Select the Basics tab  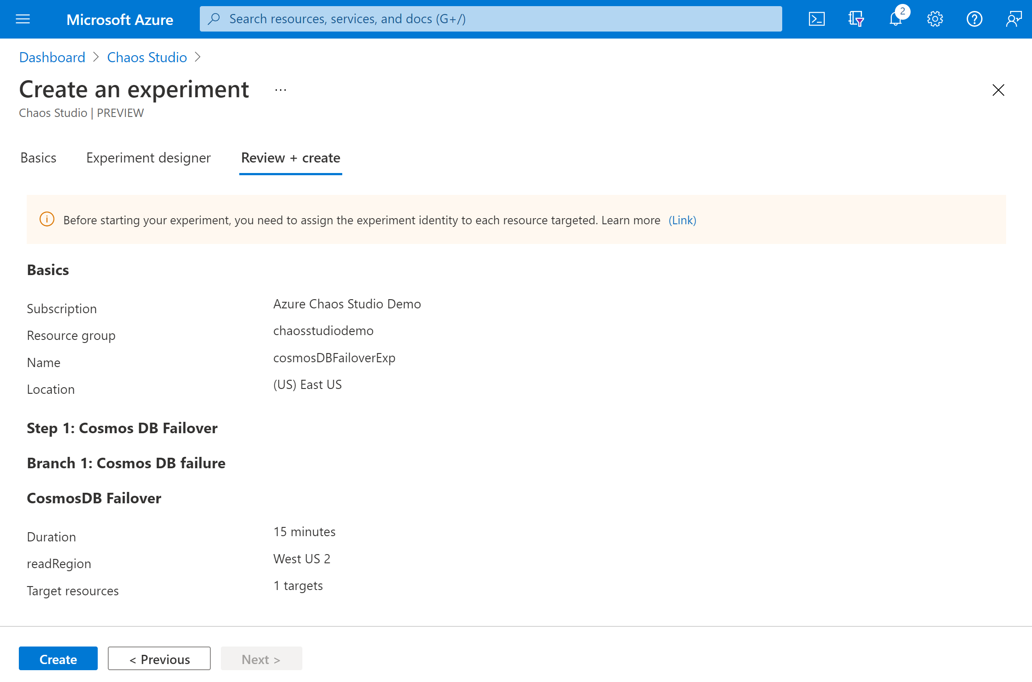37,158
